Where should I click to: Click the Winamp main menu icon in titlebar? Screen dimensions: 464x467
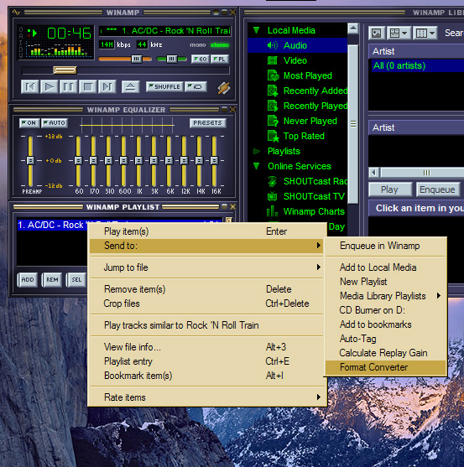click(16, 13)
